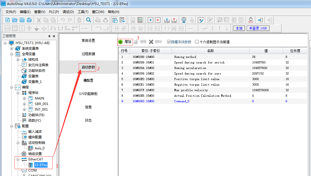
Task: Click the Login arrow icon in toolbar
Action: tap(260, 20)
